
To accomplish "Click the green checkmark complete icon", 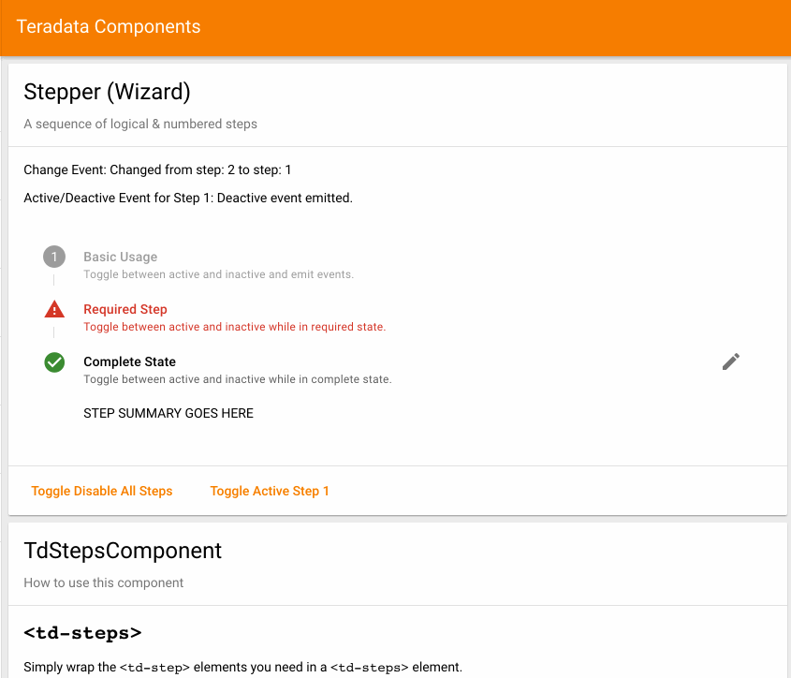I will pos(54,362).
